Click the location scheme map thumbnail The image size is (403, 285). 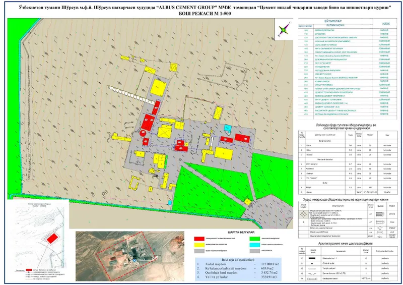[39, 236]
